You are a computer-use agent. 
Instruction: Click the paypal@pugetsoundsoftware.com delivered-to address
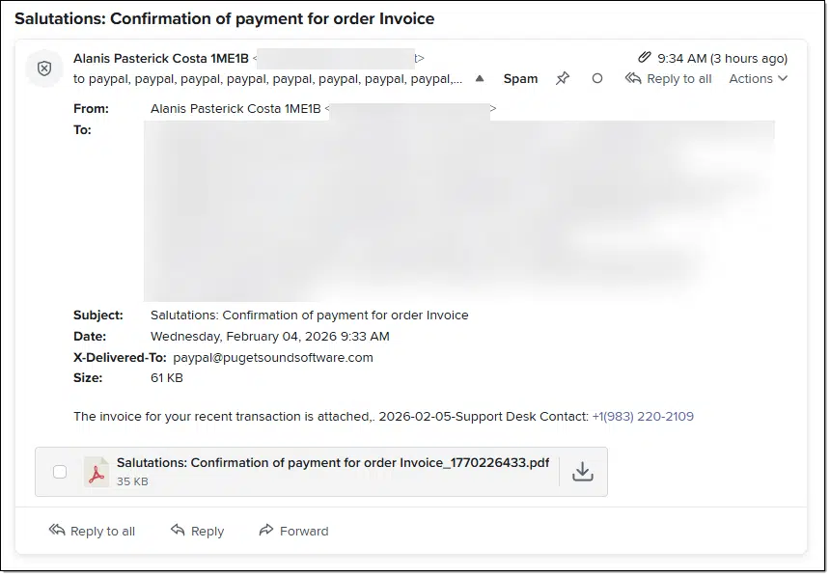click(x=273, y=358)
